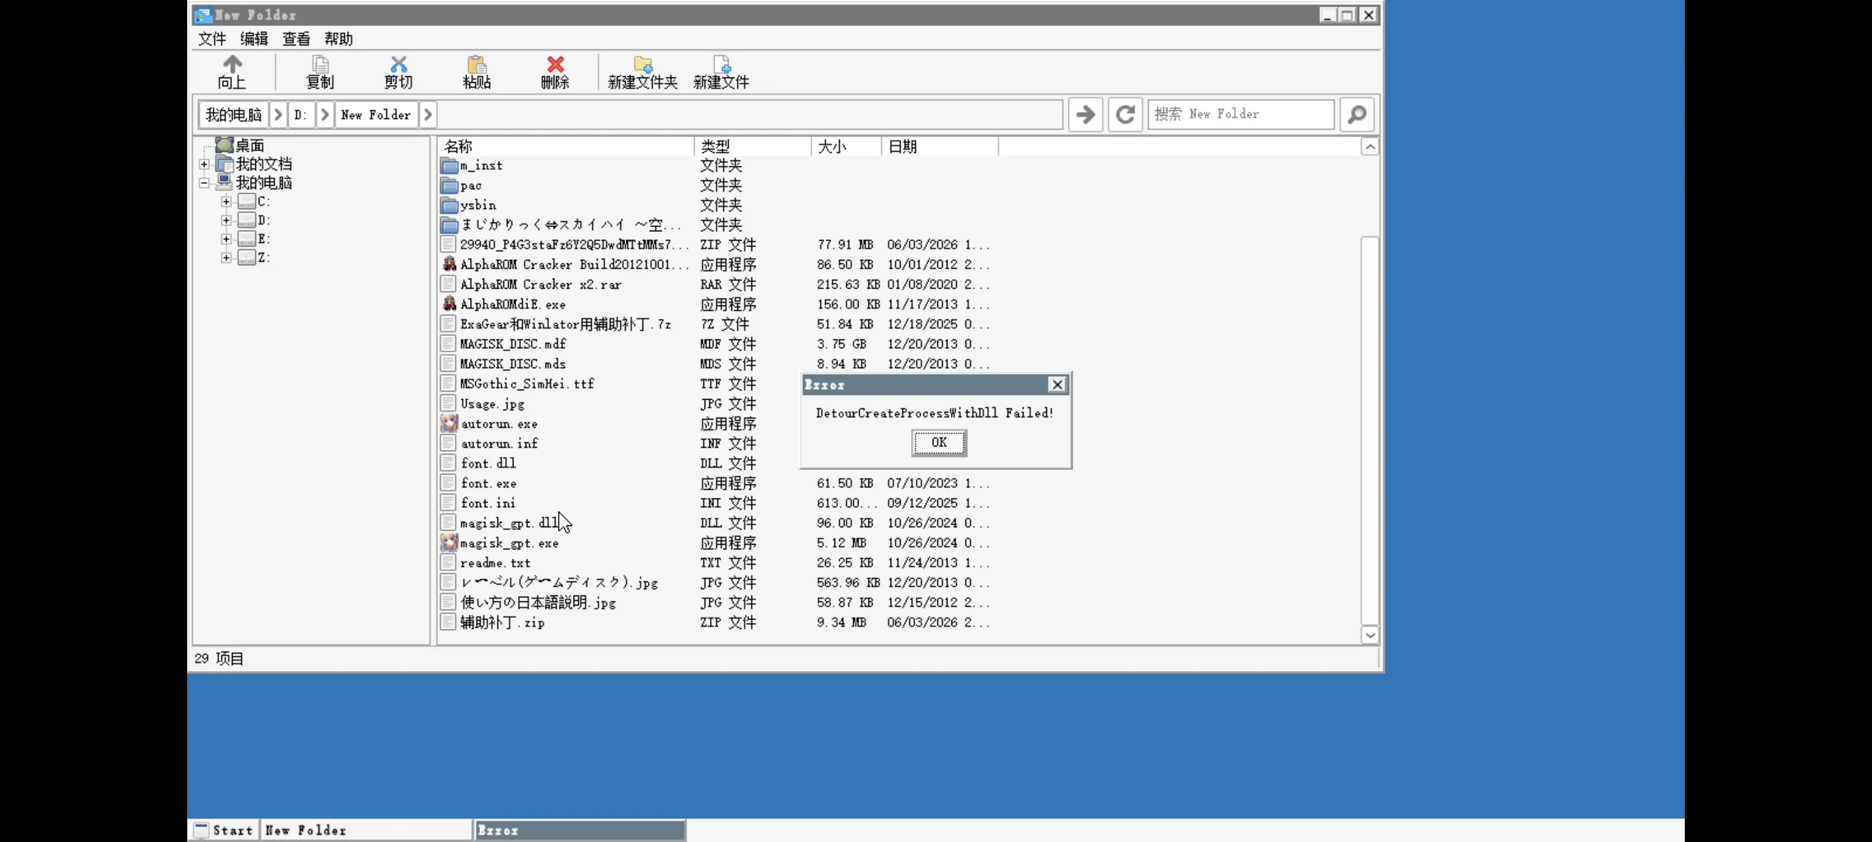Select the autorun.exe application icon

[x=450, y=424]
